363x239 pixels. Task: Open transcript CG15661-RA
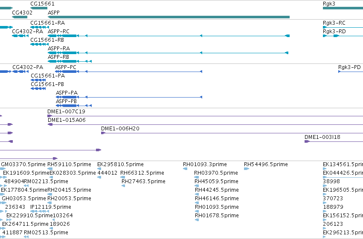(x=47, y=23)
